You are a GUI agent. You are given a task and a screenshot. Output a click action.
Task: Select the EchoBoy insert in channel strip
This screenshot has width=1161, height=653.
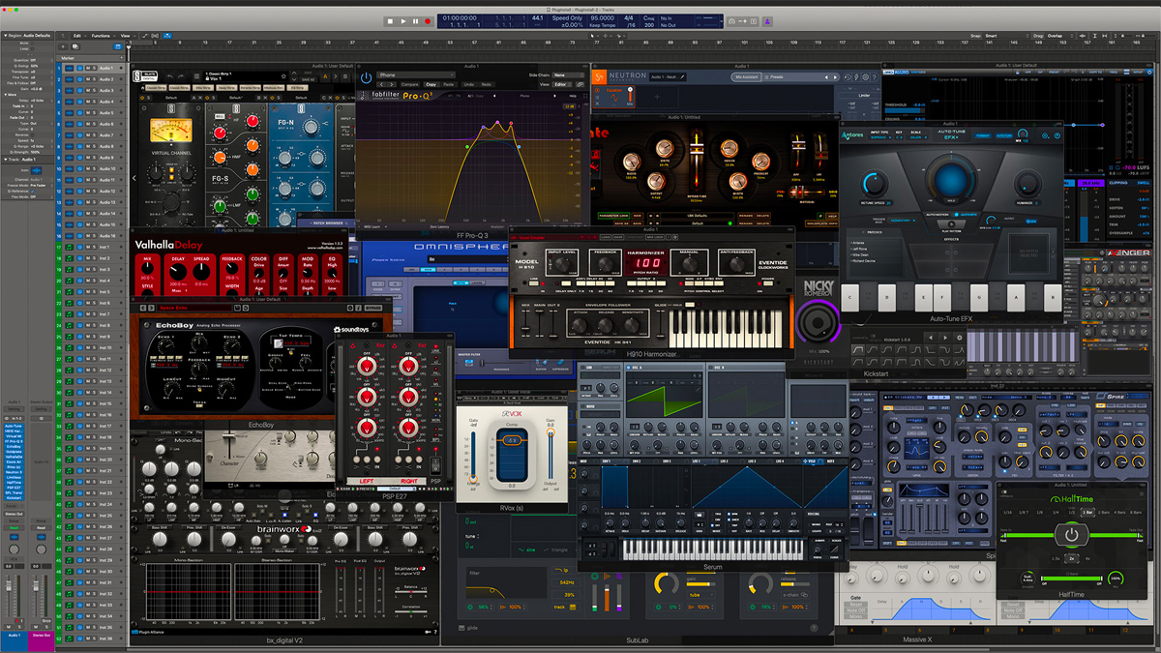pyautogui.click(x=14, y=446)
